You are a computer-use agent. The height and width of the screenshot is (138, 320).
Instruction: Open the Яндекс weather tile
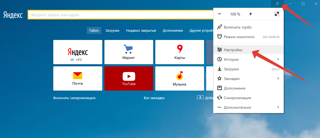(x=78, y=52)
